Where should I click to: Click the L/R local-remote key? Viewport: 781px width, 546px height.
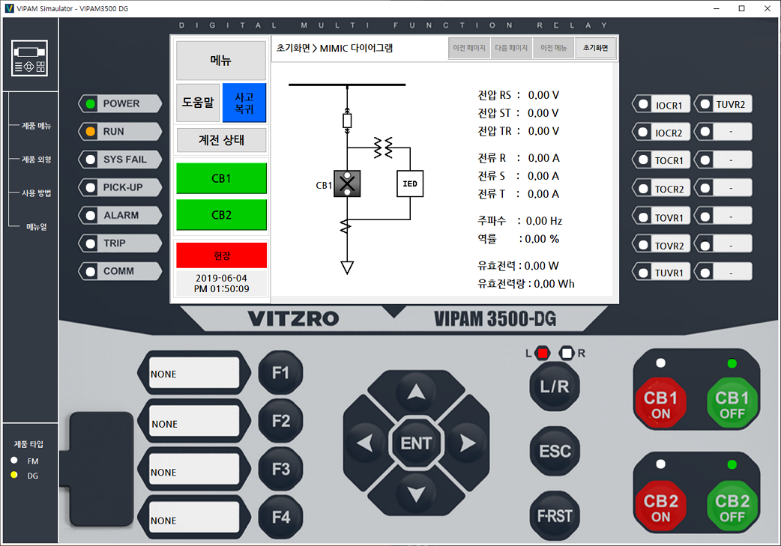point(555,386)
